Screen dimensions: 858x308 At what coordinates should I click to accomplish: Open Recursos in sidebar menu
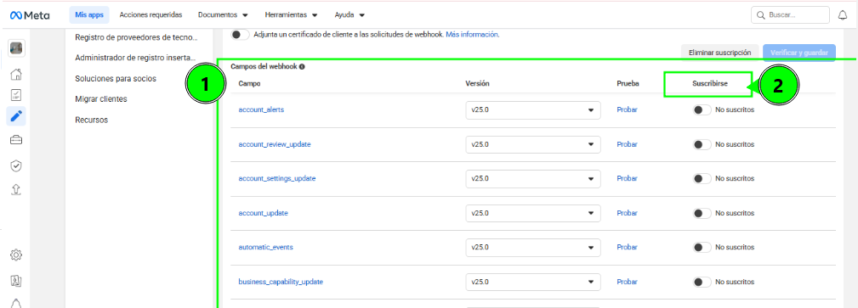coord(91,120)
